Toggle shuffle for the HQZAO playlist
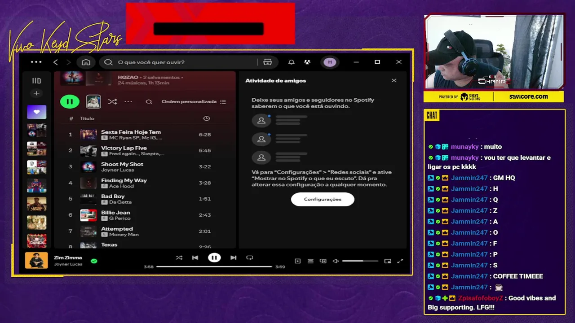575x323 pixels. [x=112, y=102]
